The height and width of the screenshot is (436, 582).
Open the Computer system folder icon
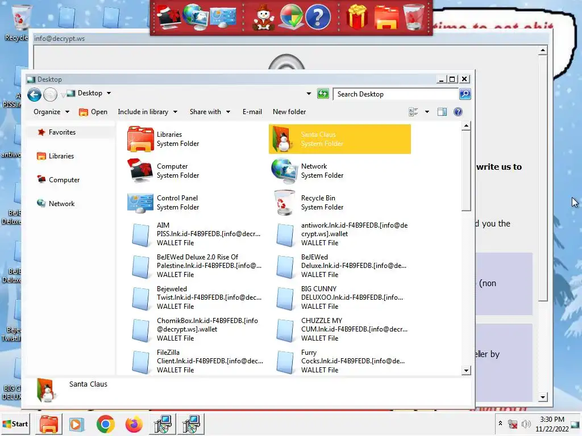point(140,170)
